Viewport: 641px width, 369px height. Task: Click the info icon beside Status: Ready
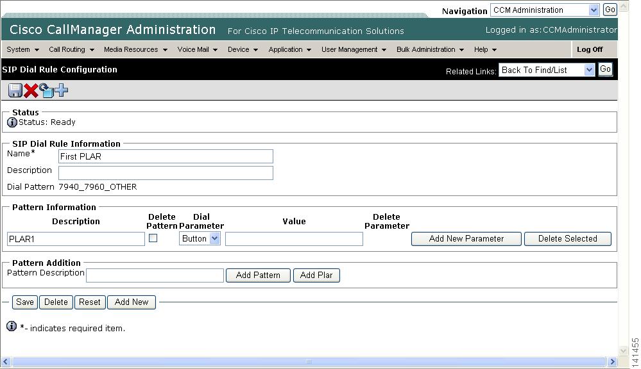(12, 122)
